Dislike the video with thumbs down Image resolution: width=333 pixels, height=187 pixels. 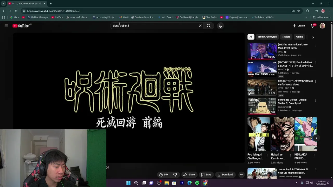175,175
